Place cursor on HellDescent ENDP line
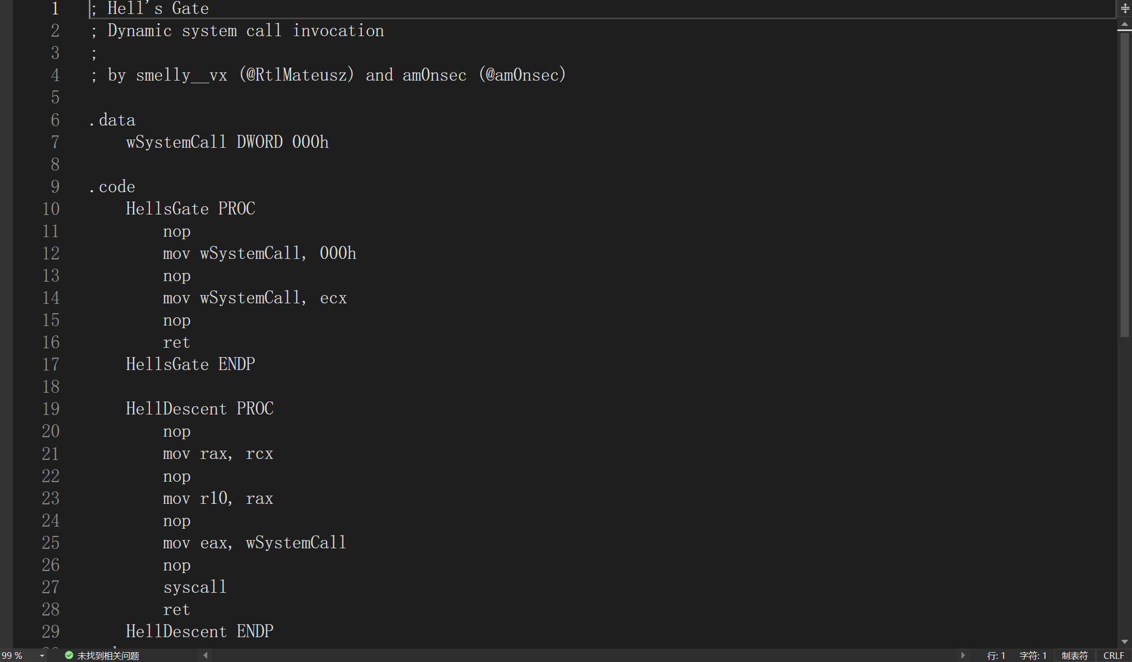The width and height of the screenshot is (1132, 662). point(200,632)
